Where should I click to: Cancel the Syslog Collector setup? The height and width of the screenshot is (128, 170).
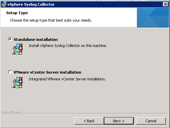[151, 121]
